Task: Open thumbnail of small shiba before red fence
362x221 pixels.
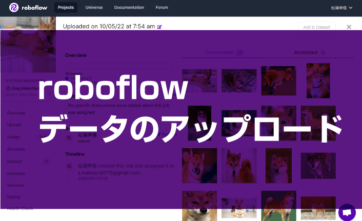Action: click(x=318, y=208)
